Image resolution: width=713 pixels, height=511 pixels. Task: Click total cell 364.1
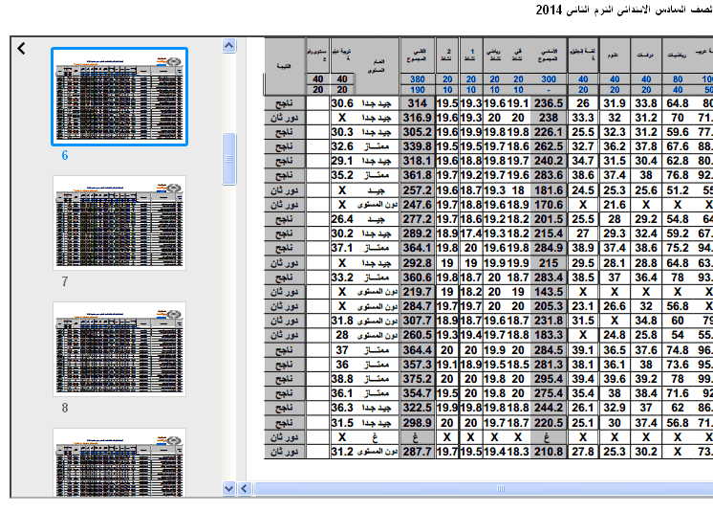point(418,248)
